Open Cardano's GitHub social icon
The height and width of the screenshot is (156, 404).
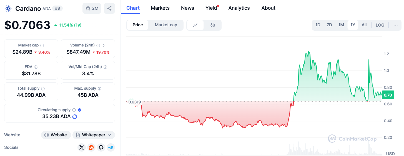pos(101,147)
